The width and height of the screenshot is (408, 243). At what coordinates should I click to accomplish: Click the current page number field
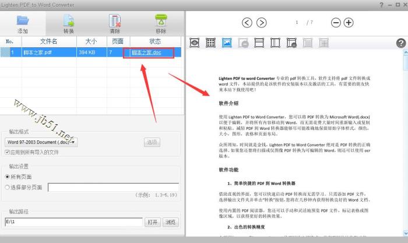[297, 23]
